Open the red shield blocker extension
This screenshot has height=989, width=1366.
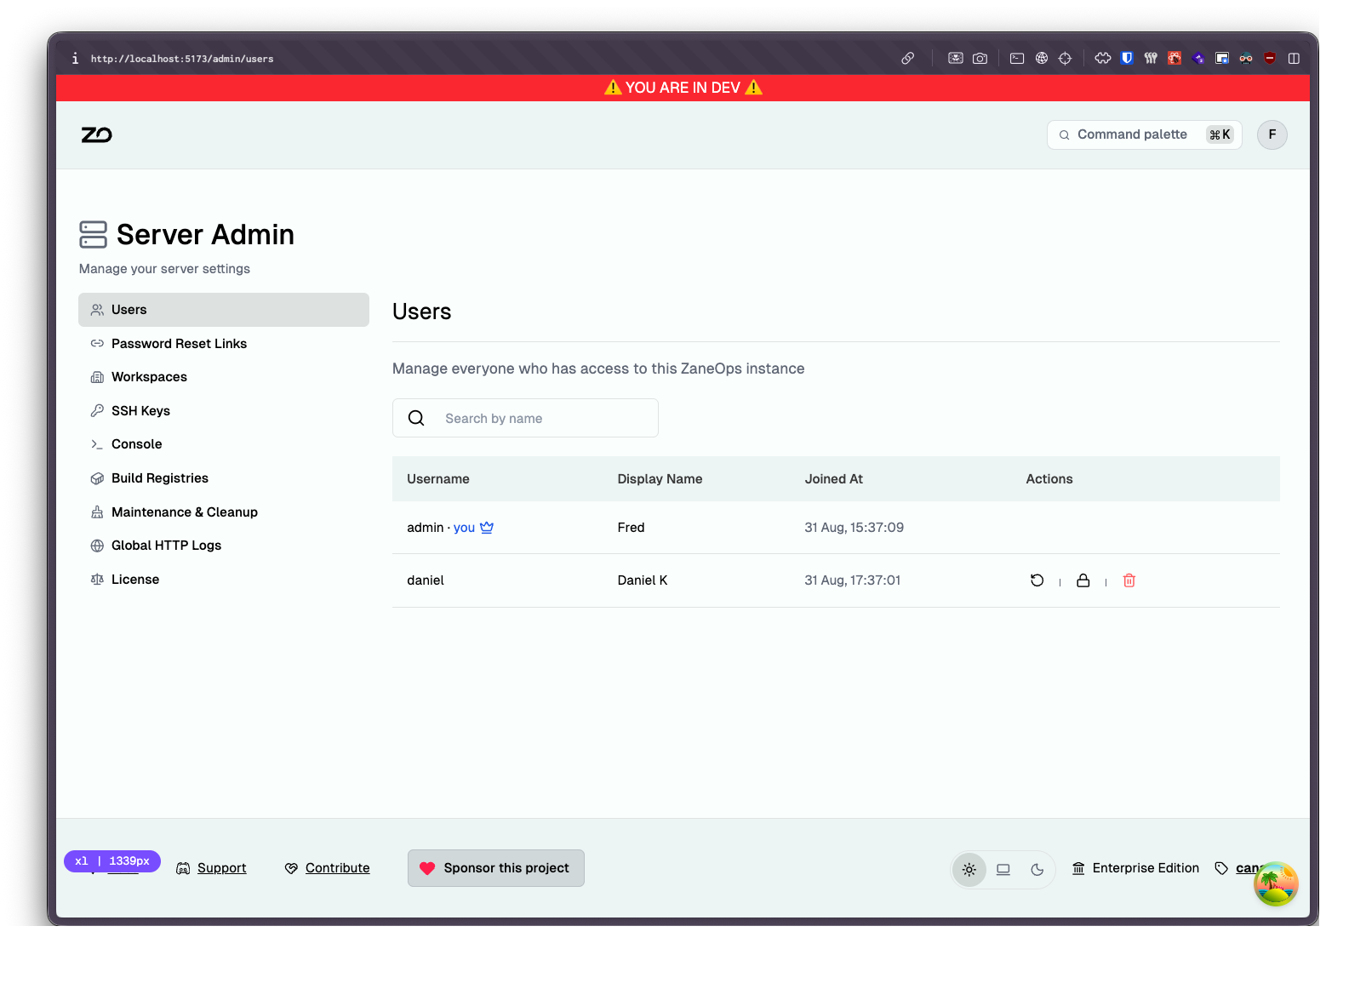pos(1270,58)
